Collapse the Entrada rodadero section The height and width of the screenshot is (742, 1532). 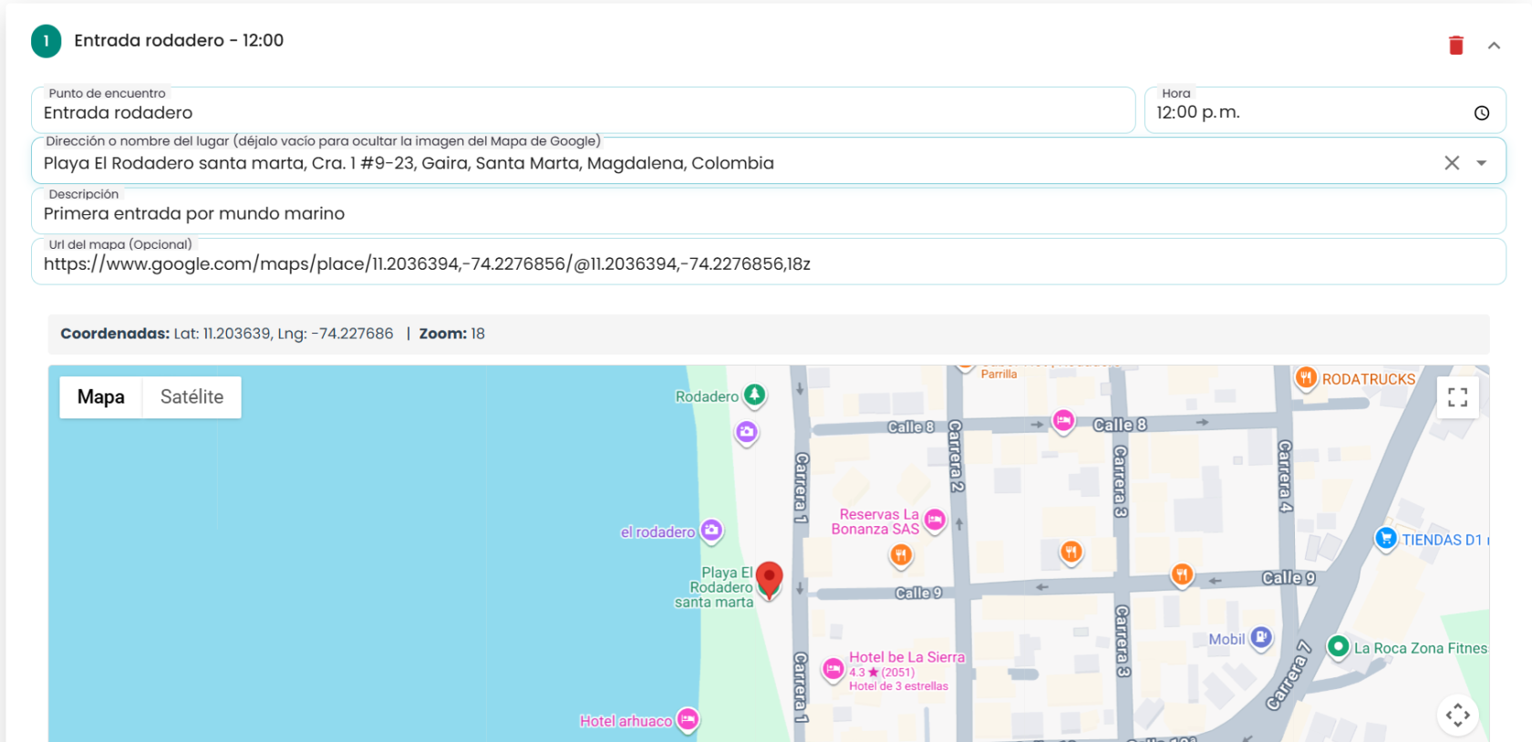[x=1494, y=45]
